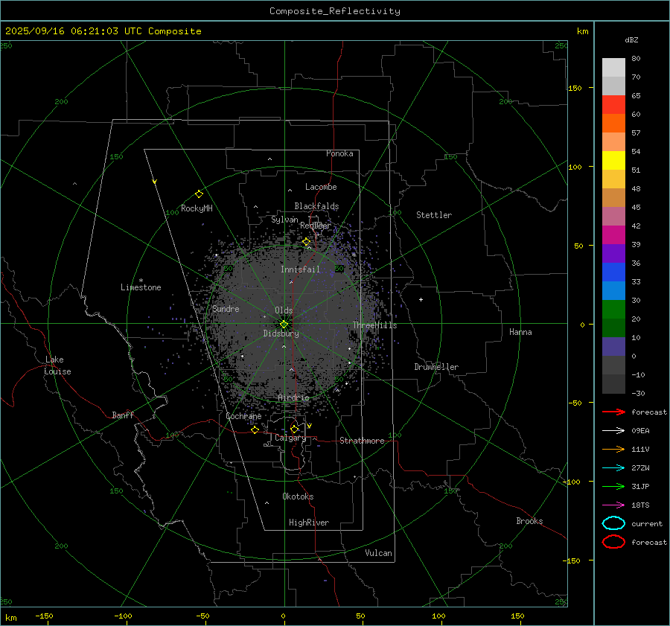Click the Composite_Reflectivity title
Viewport: 670px width, 626px height.
(335, 11)
